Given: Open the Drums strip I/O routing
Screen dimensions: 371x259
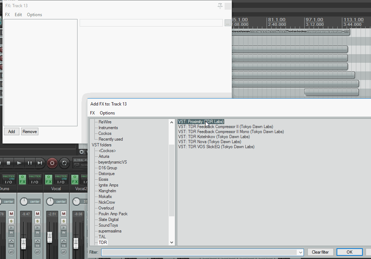Looking at the screenshot, I should pos(9,179).
